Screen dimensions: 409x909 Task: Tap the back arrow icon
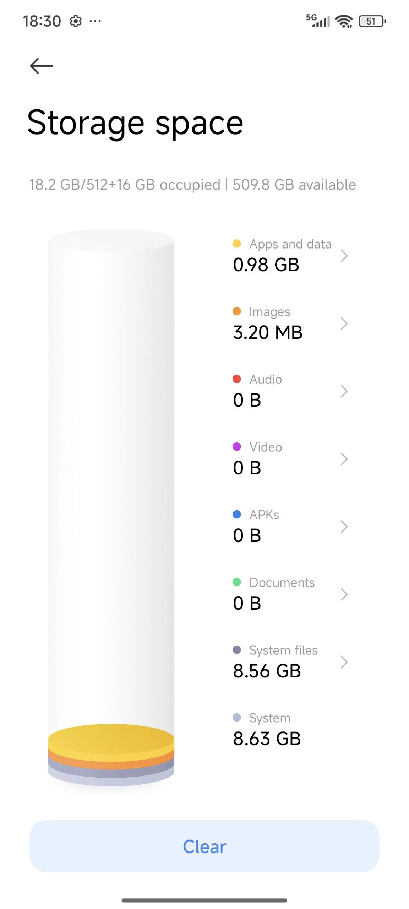point(41,66)
